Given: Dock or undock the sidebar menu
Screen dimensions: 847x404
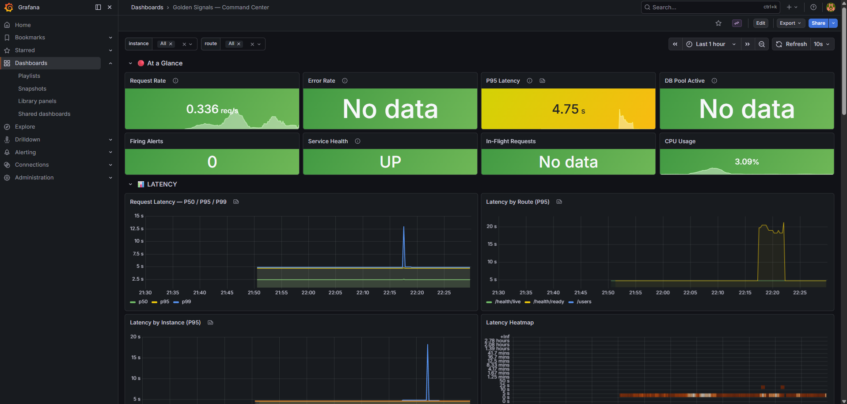Looking at the screenshot, I should [98, 7].
